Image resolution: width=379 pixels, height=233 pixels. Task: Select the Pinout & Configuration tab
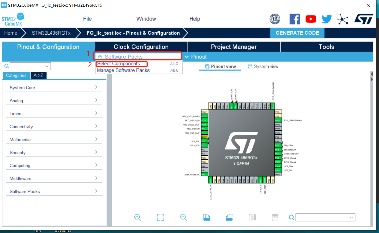coord(48,47)
